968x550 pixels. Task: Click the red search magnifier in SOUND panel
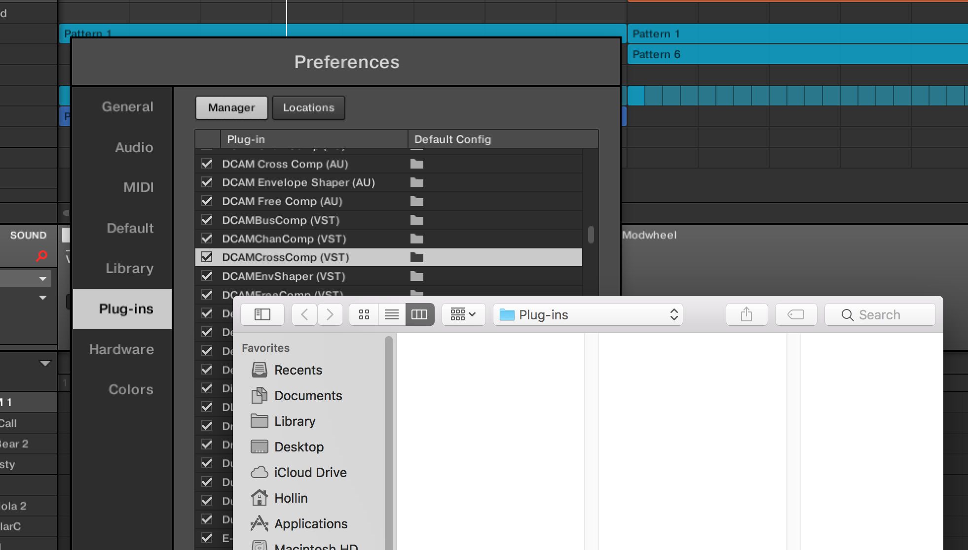click(x=41, y=256)
